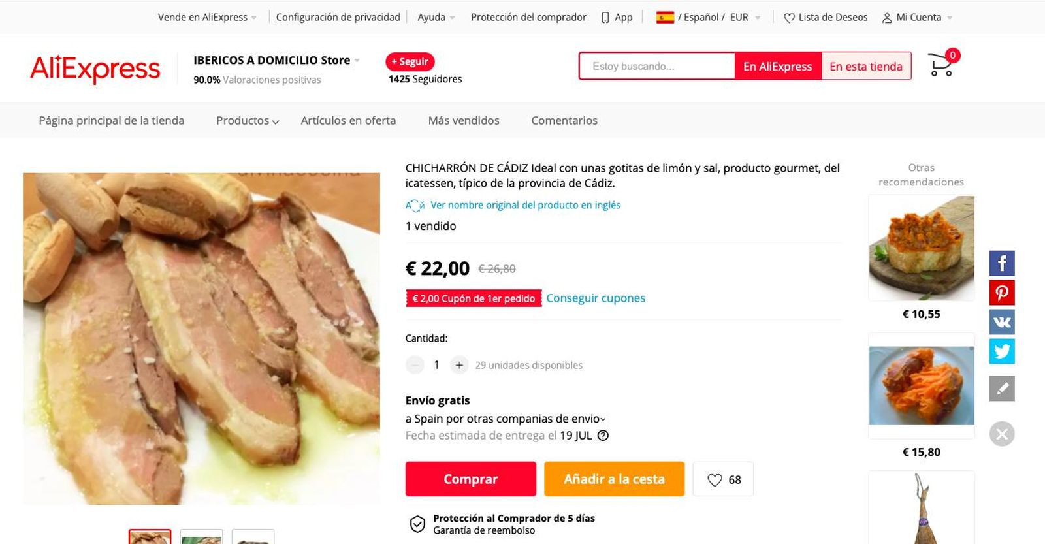Open the translation icon next to product name

(x=413, y=205)
